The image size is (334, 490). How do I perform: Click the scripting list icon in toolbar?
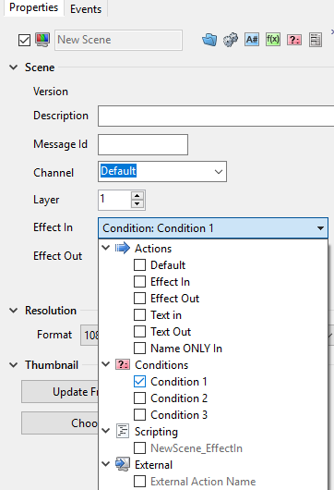tap(316, 40)
